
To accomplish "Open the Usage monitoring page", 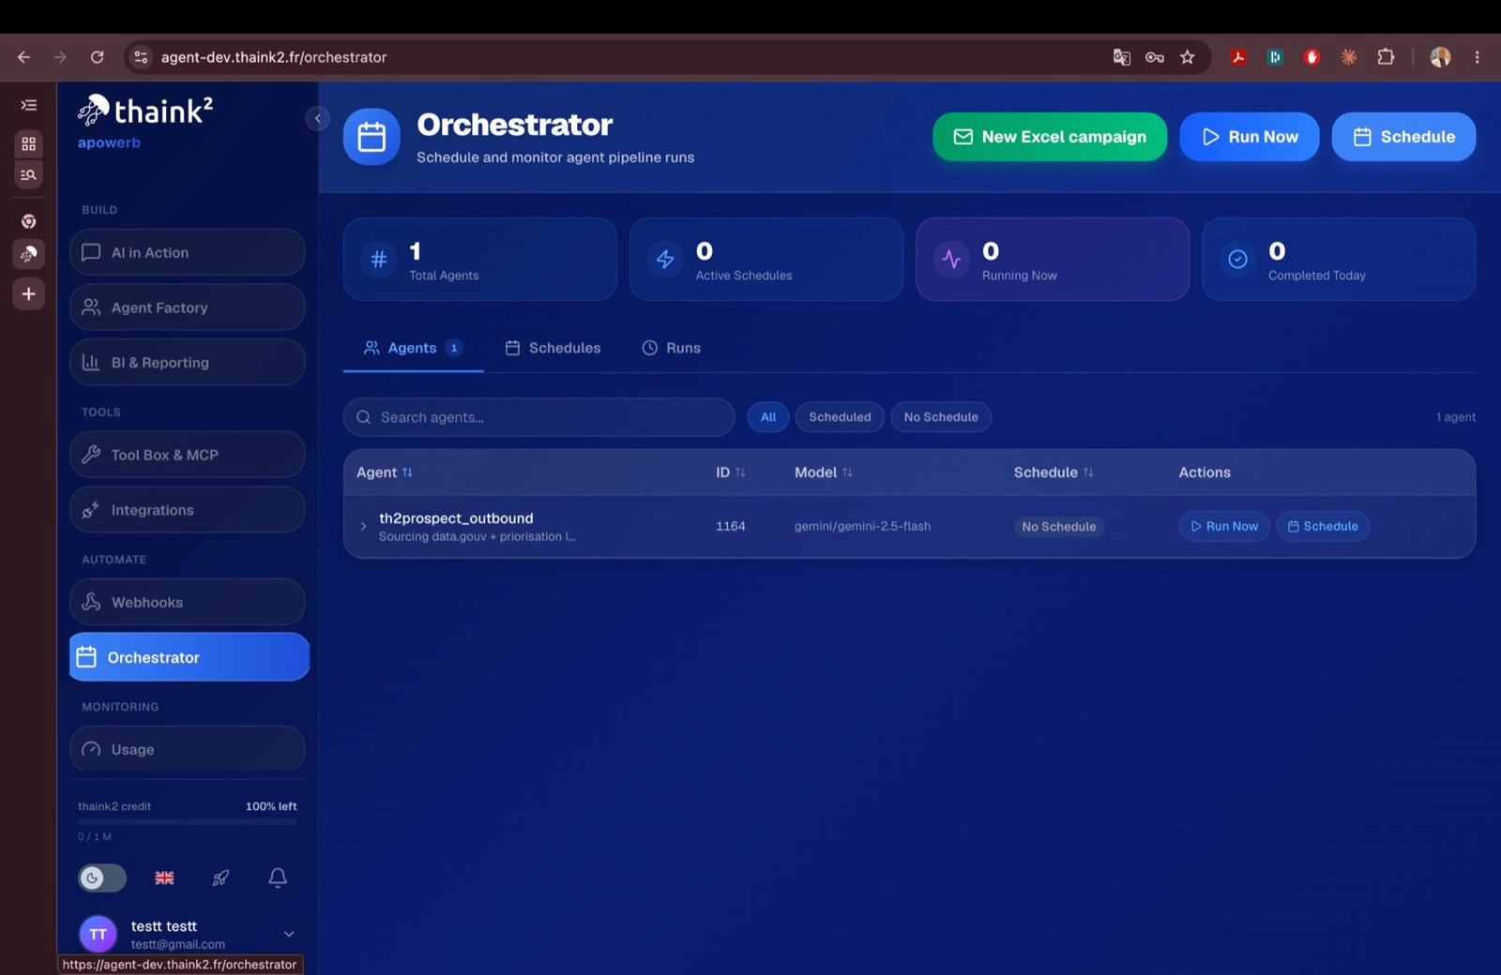I will pos(187,749).
